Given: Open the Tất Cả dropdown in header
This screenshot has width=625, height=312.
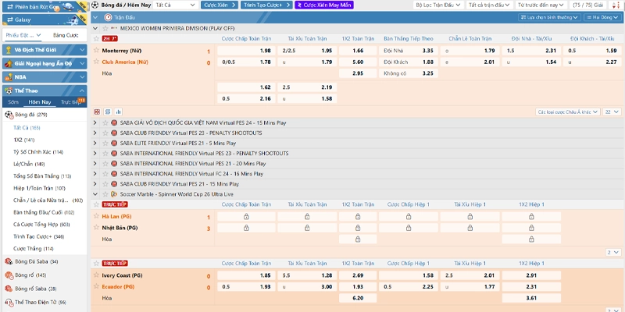Looking at the screenshot, I should click(175, 5).
